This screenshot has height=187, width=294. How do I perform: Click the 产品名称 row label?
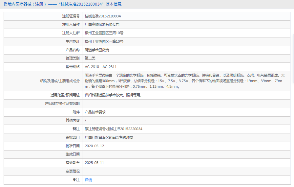coord(73,50)
